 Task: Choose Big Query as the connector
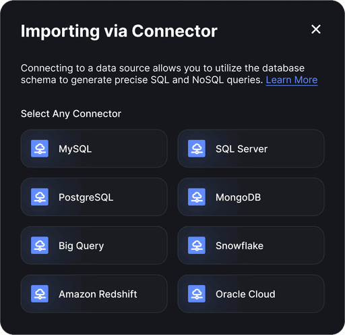coord(94,245)
